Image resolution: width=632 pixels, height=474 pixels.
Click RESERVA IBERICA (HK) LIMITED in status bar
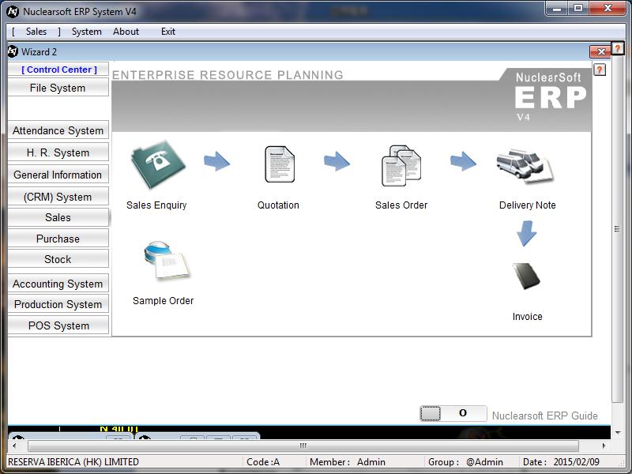(73, 462)
